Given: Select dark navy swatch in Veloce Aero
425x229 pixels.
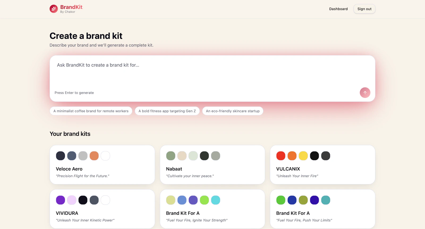Looking at the screenshot, I should pyautogui.click(x=61, y=156).
